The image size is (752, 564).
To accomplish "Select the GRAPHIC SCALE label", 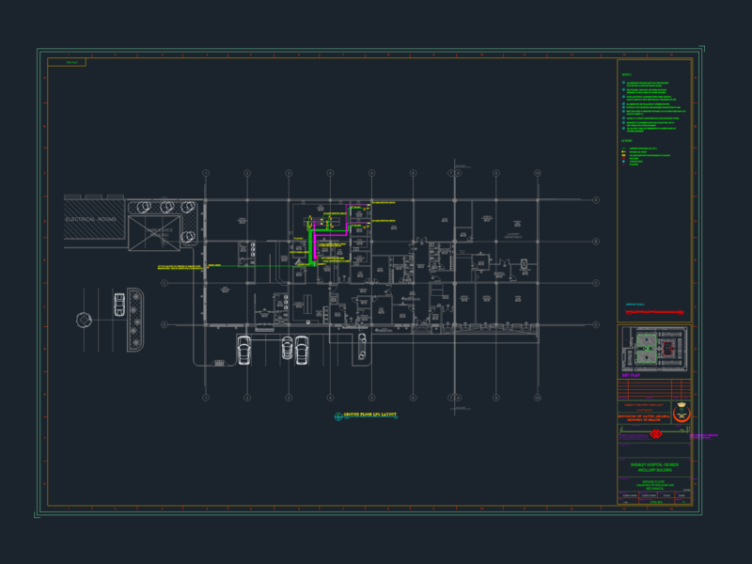I will point(635,305).
